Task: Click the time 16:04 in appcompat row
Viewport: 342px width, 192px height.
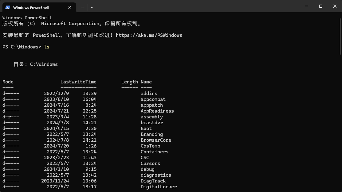Action: click(x=90, y=99)
